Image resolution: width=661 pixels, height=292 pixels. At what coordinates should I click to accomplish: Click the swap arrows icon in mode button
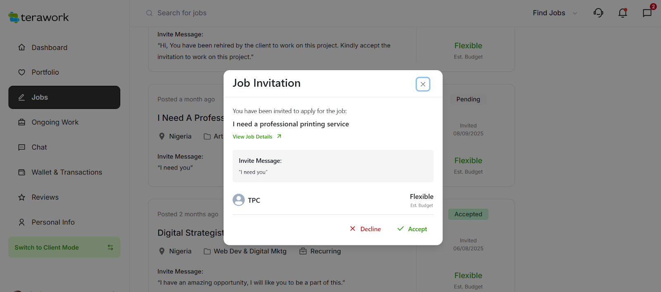[x=110, y=247]
